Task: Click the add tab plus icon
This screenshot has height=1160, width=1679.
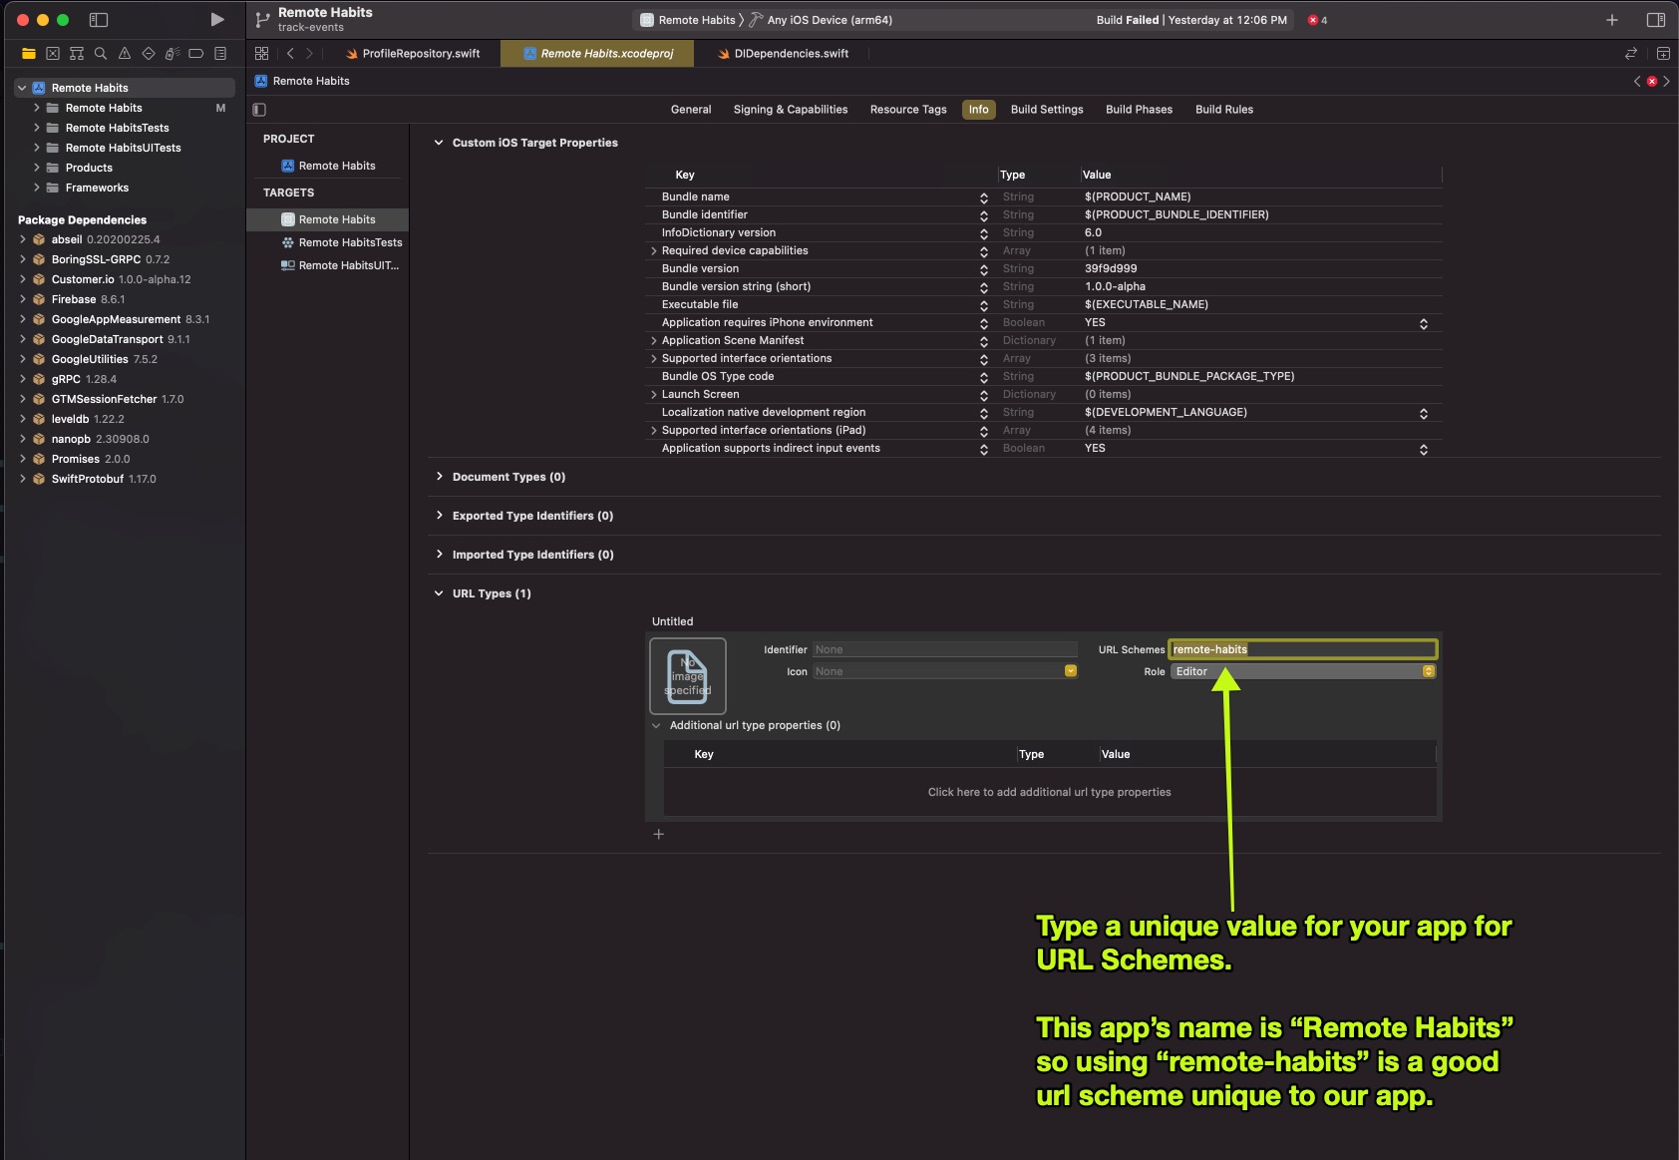Action: (1611, 19)
